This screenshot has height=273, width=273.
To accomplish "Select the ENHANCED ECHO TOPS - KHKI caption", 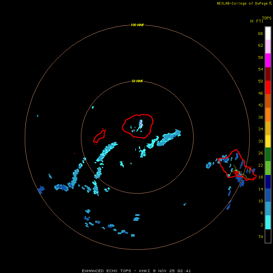I will [136, 271].
